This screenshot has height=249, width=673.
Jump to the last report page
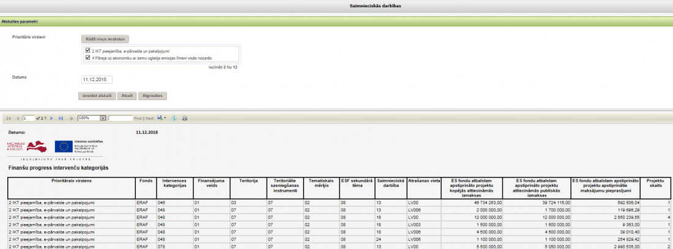click(61, 118)
